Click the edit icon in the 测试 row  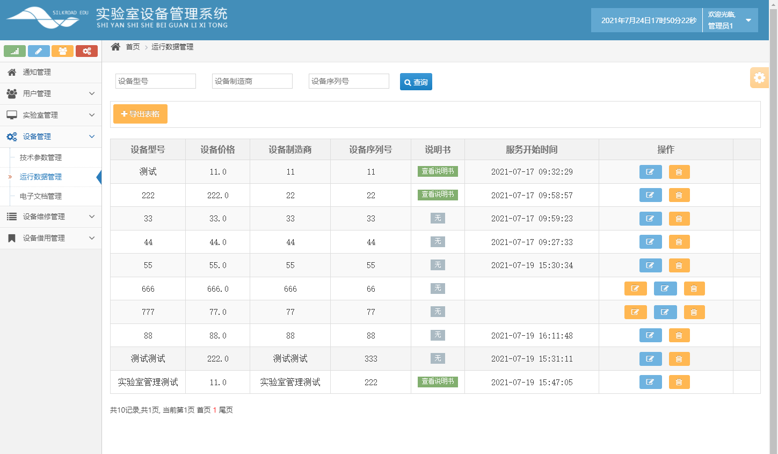pyautogui.click(x=650, y=172)
